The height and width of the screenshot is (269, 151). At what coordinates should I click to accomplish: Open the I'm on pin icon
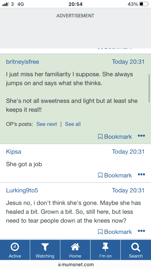pyautogui.click(x=105, y=247)
